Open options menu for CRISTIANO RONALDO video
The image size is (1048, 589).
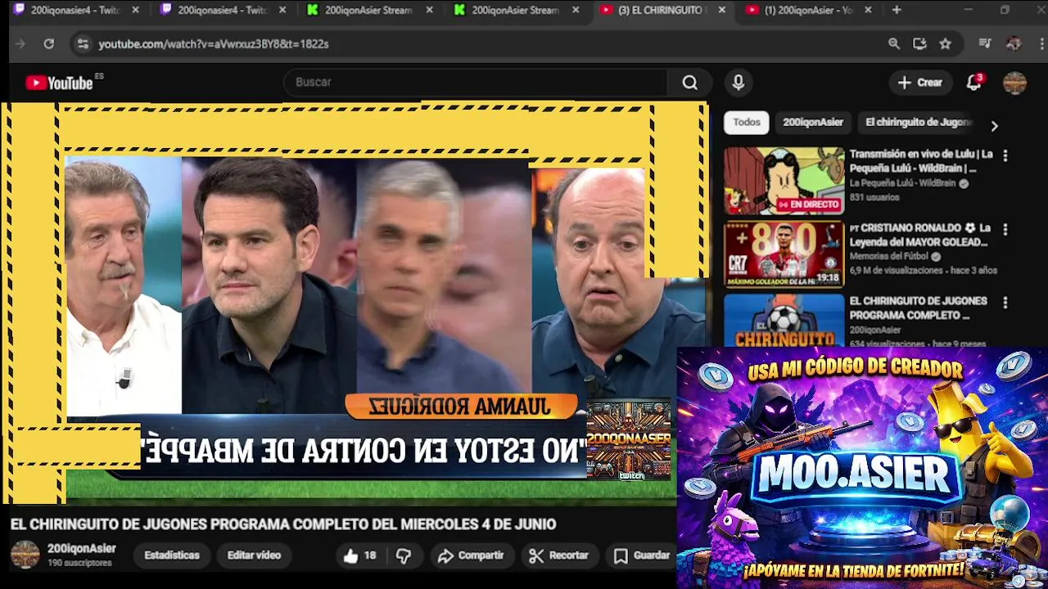click(1005, 230)
